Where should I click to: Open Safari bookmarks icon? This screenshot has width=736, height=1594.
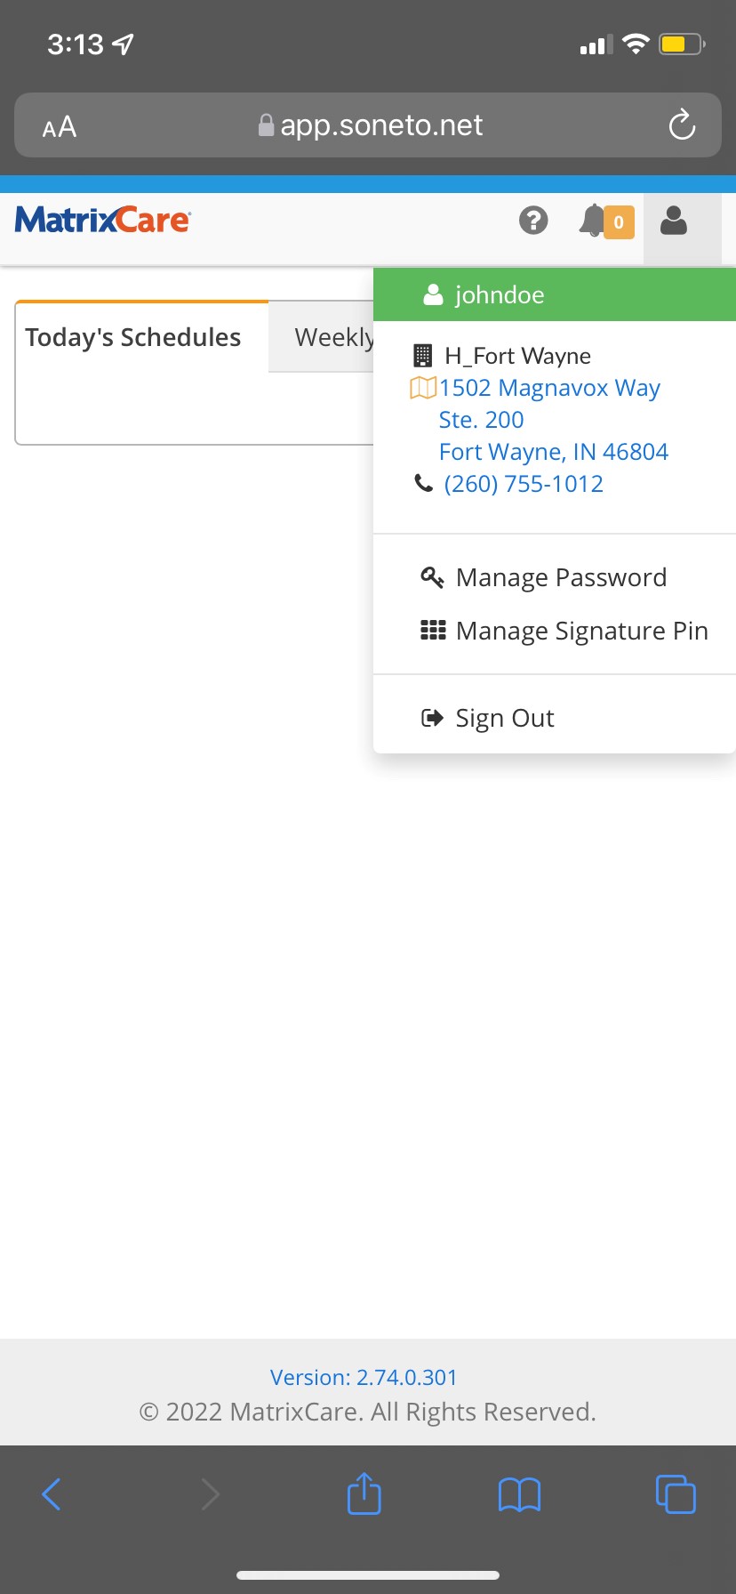520,1494
